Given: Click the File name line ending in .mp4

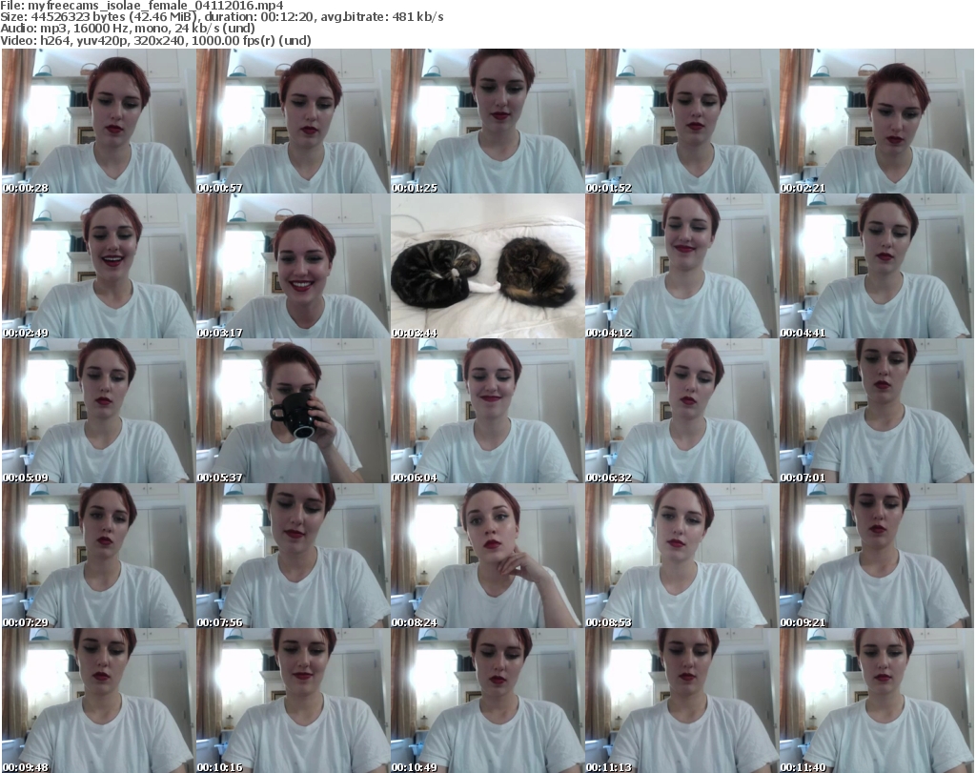Looking at the screenshot, I should [x=142, y=6].
